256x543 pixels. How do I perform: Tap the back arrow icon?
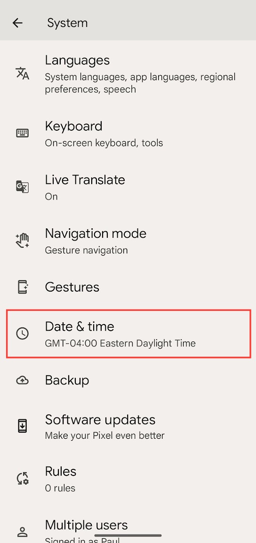[17, 23]
